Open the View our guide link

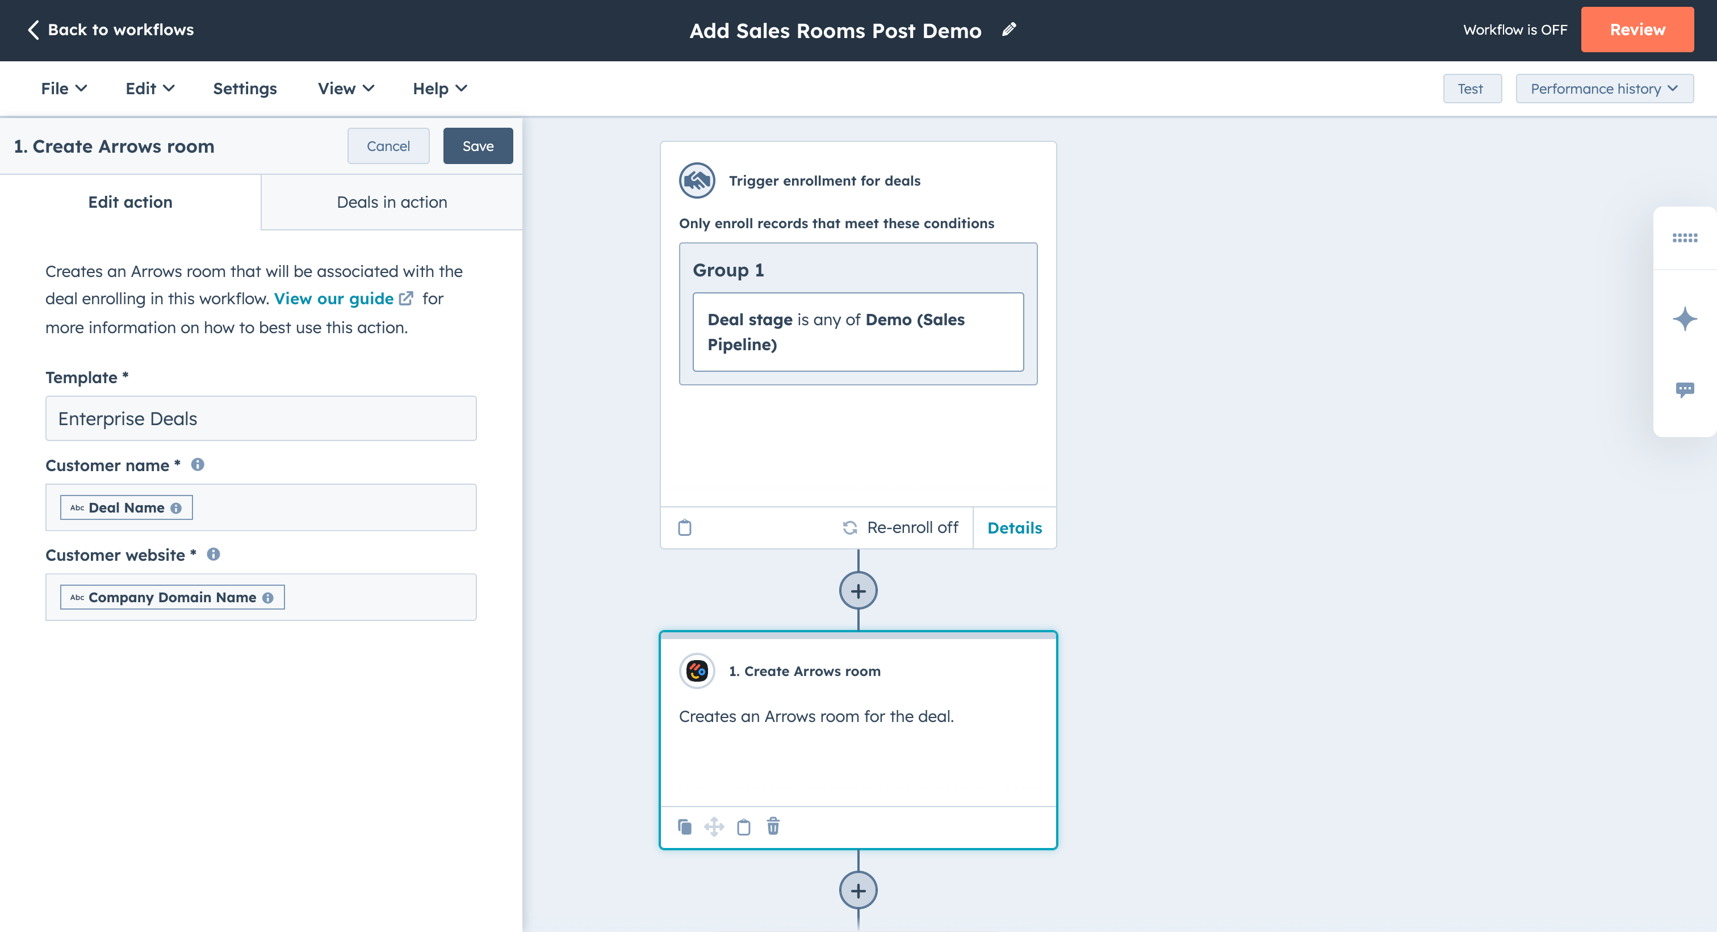coord(334,299)
